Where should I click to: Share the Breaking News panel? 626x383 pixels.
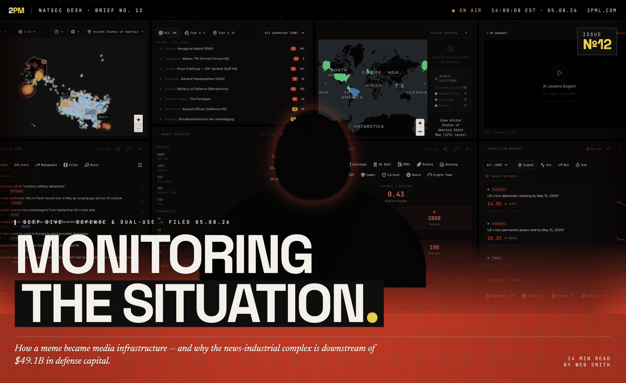tap(118, 149)
